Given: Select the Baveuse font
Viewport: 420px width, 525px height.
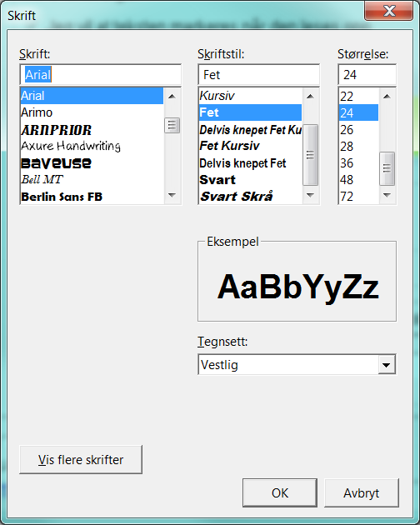Looking at the screenshot, I should 92,163.
